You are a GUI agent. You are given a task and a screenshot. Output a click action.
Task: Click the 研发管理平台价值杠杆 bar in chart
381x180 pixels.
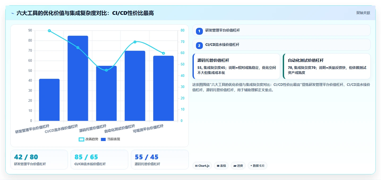tap(49, 100)
